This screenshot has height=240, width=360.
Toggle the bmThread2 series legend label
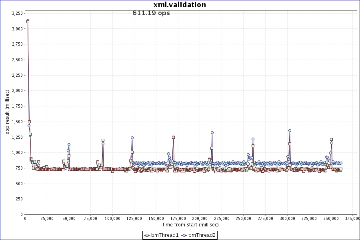click(202, 235)
